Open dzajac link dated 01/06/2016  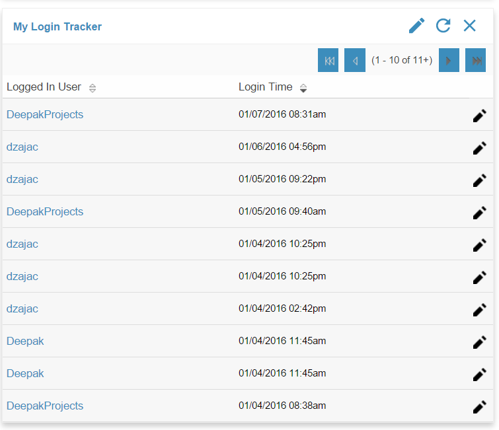tap(22, 147)
